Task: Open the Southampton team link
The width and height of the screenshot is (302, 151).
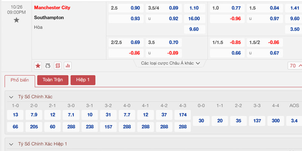Action: 49,17
